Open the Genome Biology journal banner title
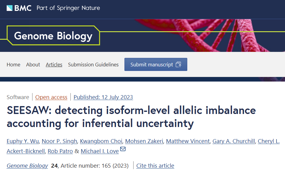 [53, 36]
